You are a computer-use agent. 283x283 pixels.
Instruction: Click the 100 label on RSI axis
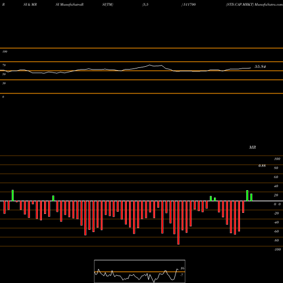5,52
